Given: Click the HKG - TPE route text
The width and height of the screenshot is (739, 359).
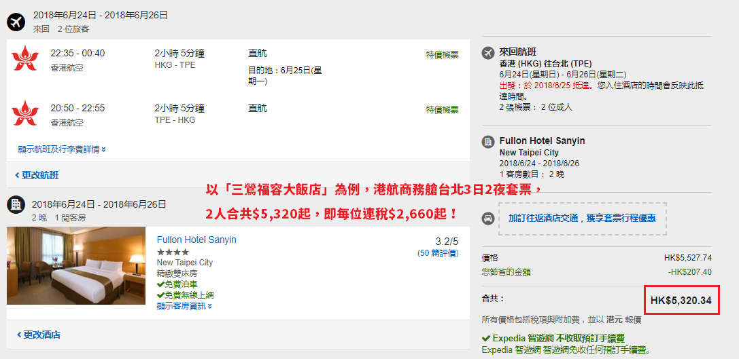Looking at the screenshot, I should (x=175, y=65).
